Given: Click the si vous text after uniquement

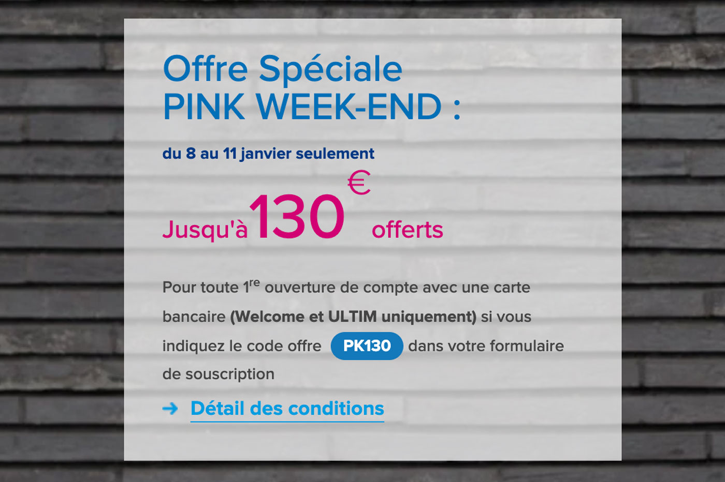Looking at the screenshot, I should tap(506, 317).
